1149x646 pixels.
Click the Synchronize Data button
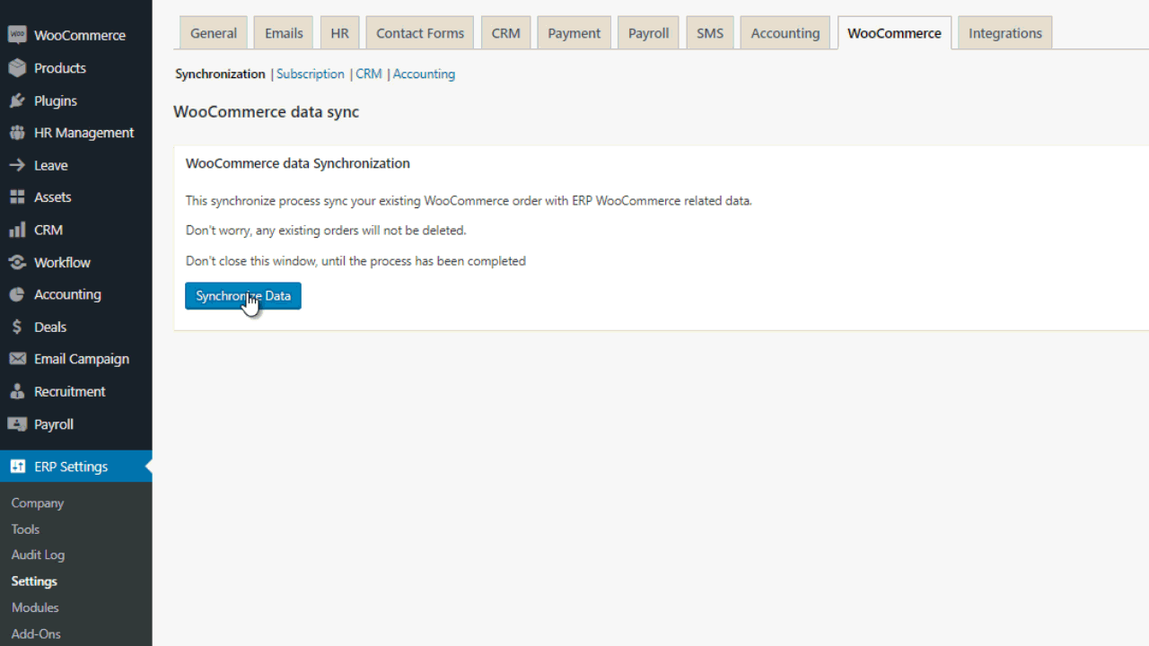pyautogui.click(x=243, y=296)
